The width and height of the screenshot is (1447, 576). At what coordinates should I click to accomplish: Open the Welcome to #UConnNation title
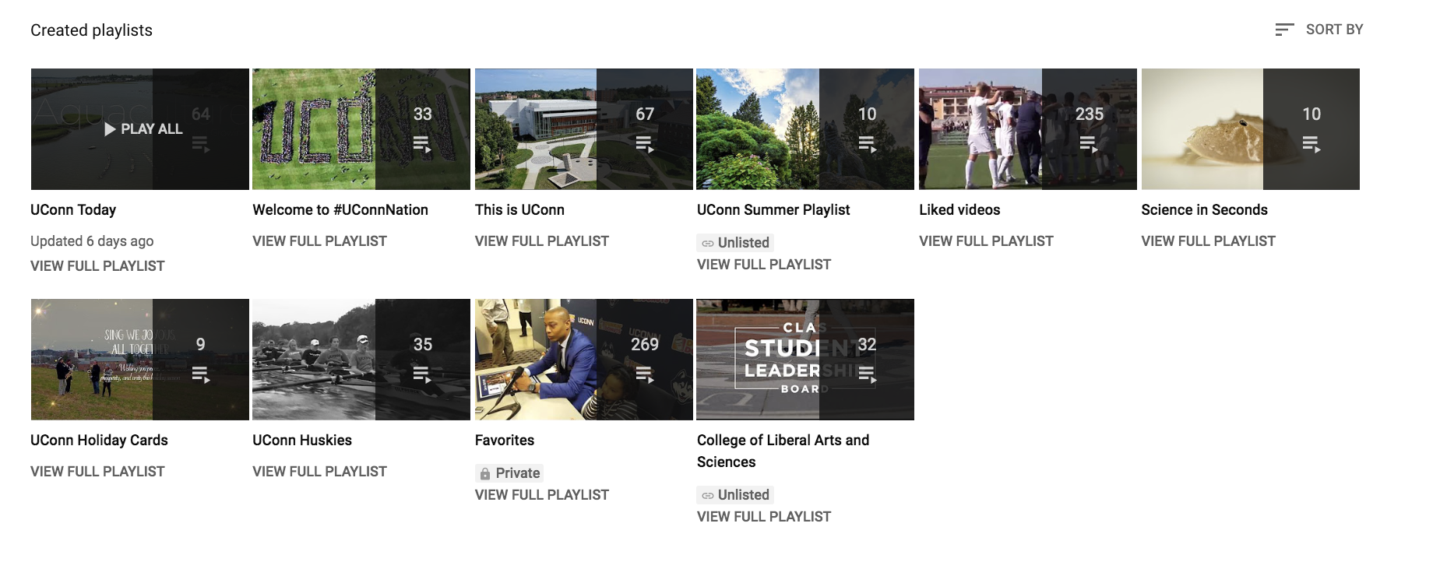340,209
